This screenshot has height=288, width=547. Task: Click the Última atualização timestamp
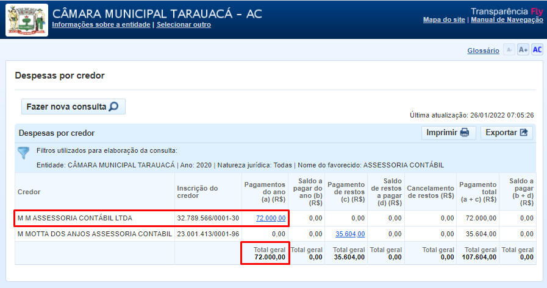(x=471, y=115)
